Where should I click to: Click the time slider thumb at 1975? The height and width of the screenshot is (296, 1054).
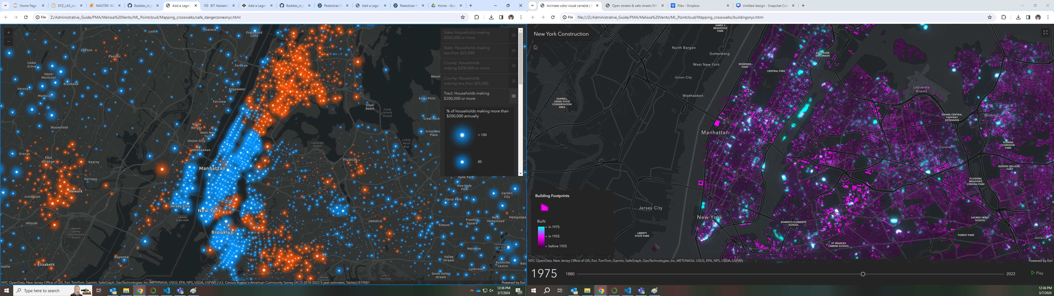point(862,274)
